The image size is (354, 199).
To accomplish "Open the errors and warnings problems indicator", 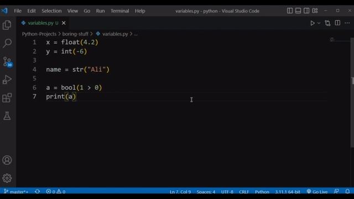I will pyautogui.click(x=56, y=192).
